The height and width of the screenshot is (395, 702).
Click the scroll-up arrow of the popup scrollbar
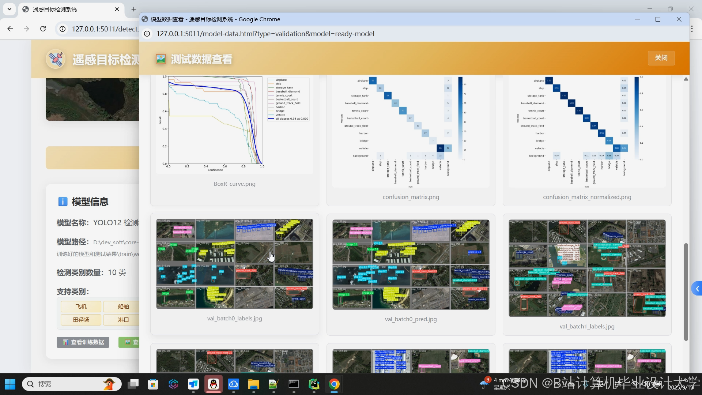[686, 79]
